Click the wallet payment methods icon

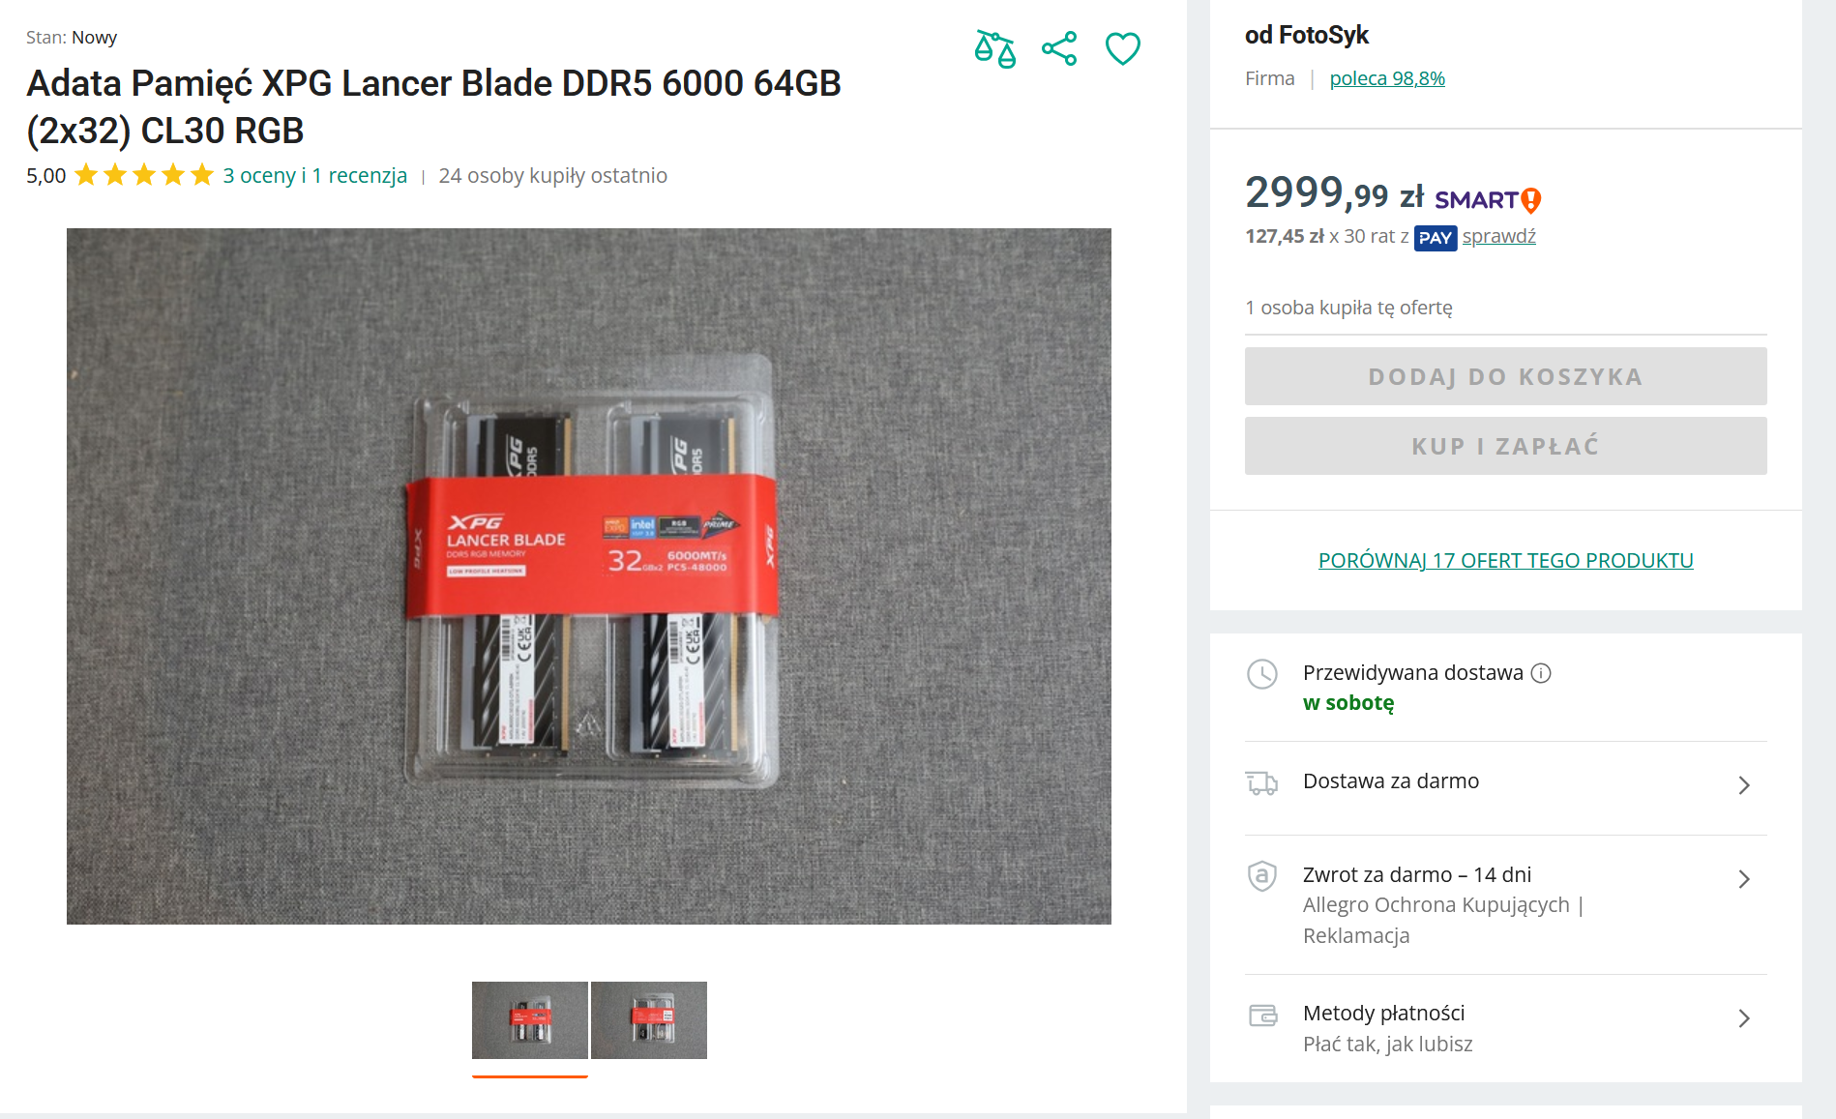tap(1262, 1016)
